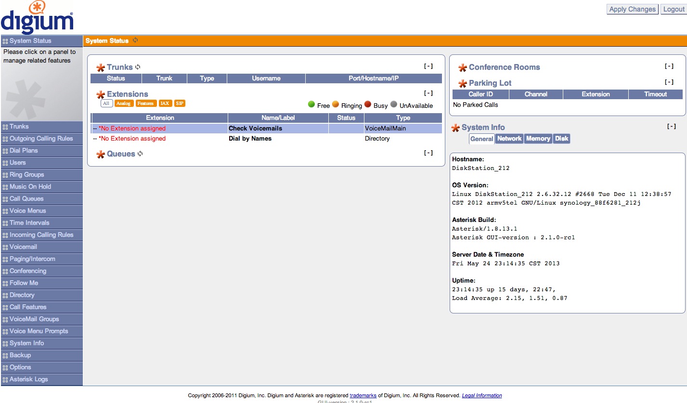Switch to the Network system info tab
687x403 pixels.
click(x=509, y=139)
